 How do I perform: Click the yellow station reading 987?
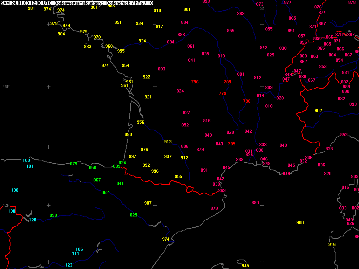pos(148,203)
